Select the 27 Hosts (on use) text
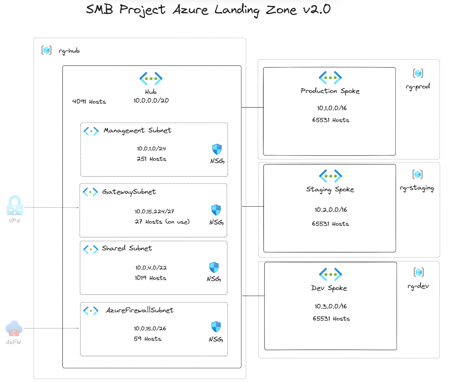 [162, 222]
